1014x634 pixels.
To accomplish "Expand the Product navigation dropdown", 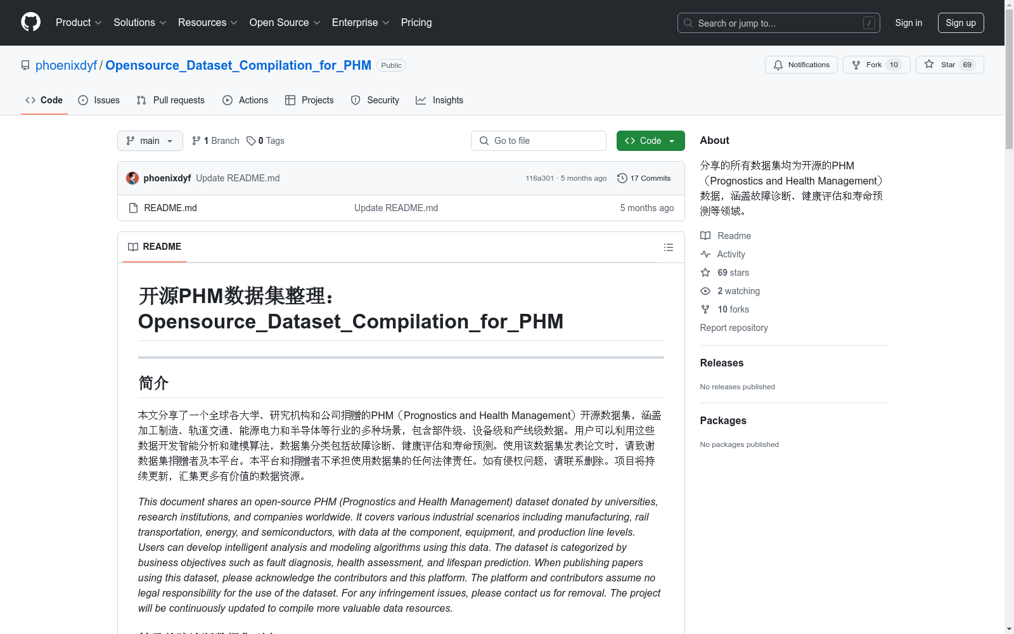I will coord(78,22).
